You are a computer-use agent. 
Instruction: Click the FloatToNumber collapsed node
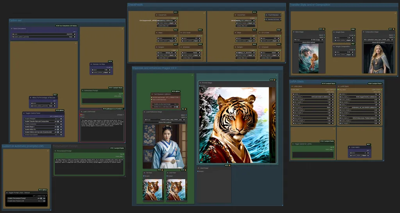(273, 15)
